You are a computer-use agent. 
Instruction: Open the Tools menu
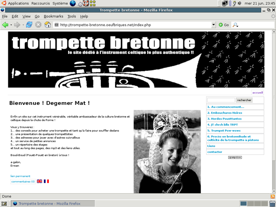(x=71, y=16)
